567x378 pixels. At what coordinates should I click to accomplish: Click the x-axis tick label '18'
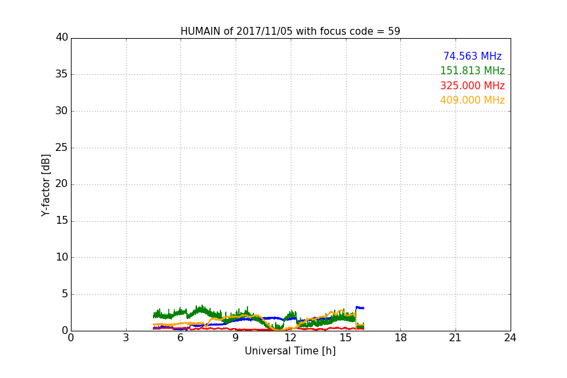[x=401, y=338]
